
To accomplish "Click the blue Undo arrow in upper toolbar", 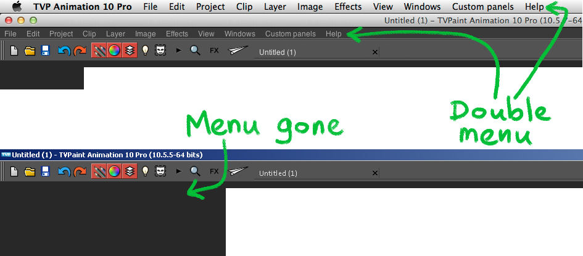I will pyautogui.click(x=64, y=51).
